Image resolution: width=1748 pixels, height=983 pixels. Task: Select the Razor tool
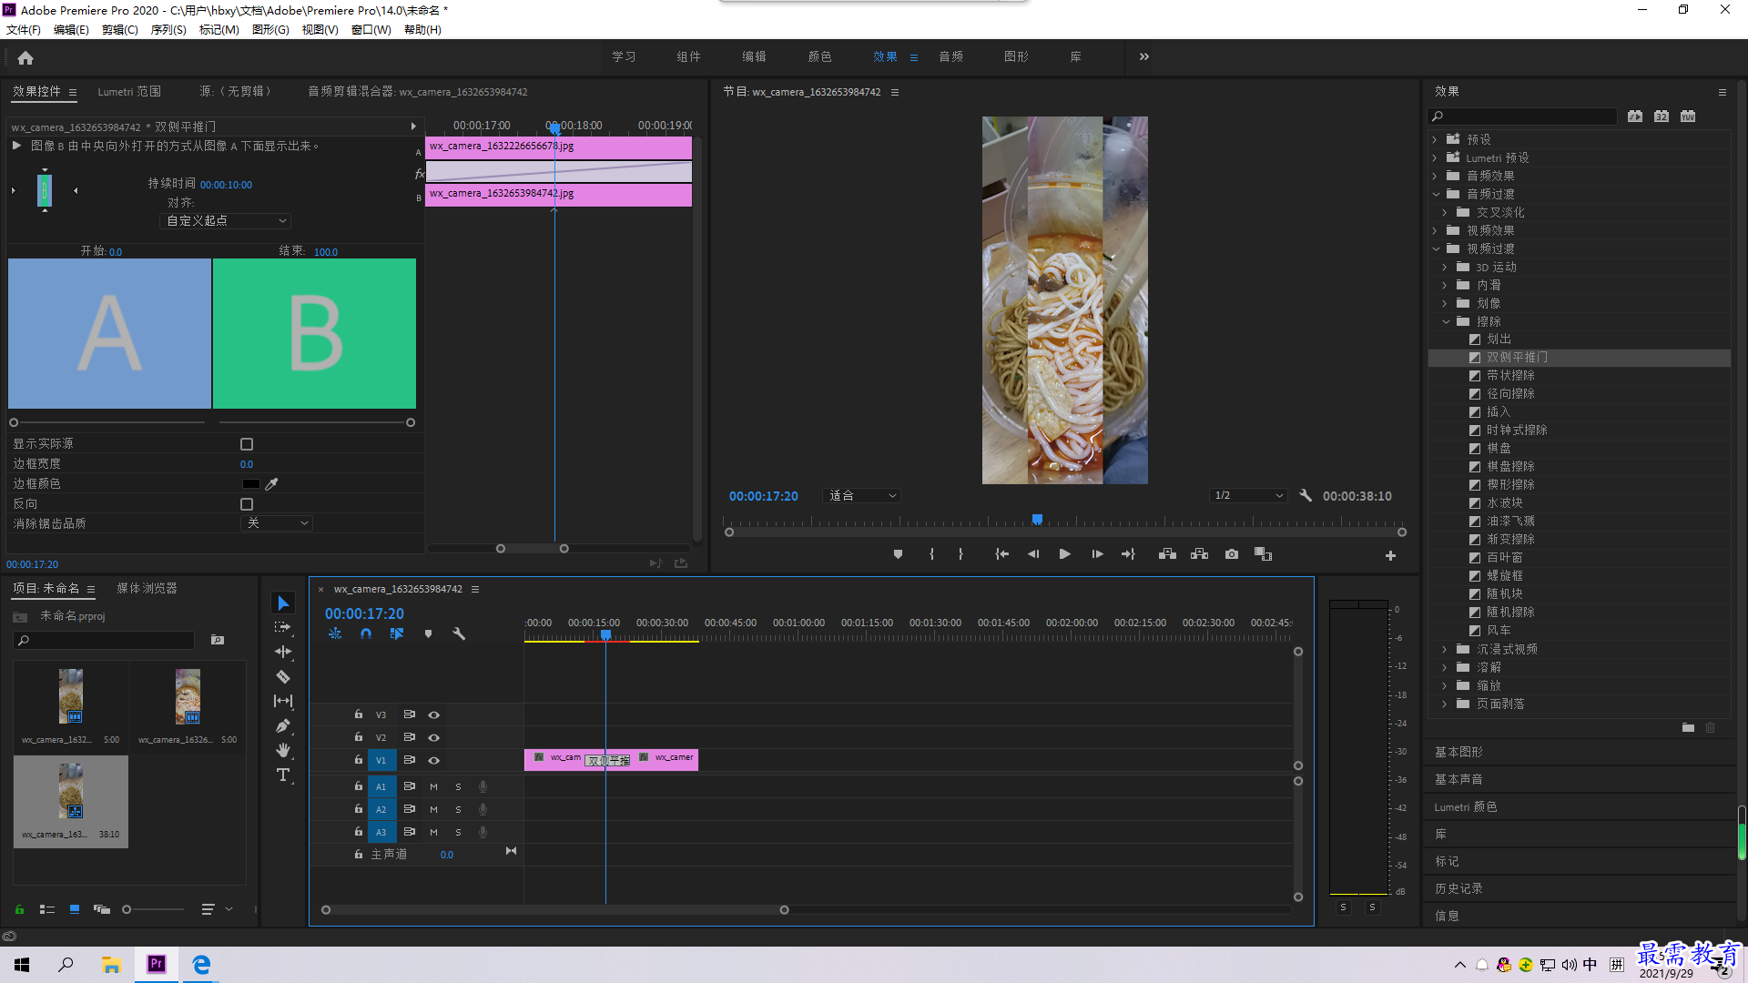283,676
